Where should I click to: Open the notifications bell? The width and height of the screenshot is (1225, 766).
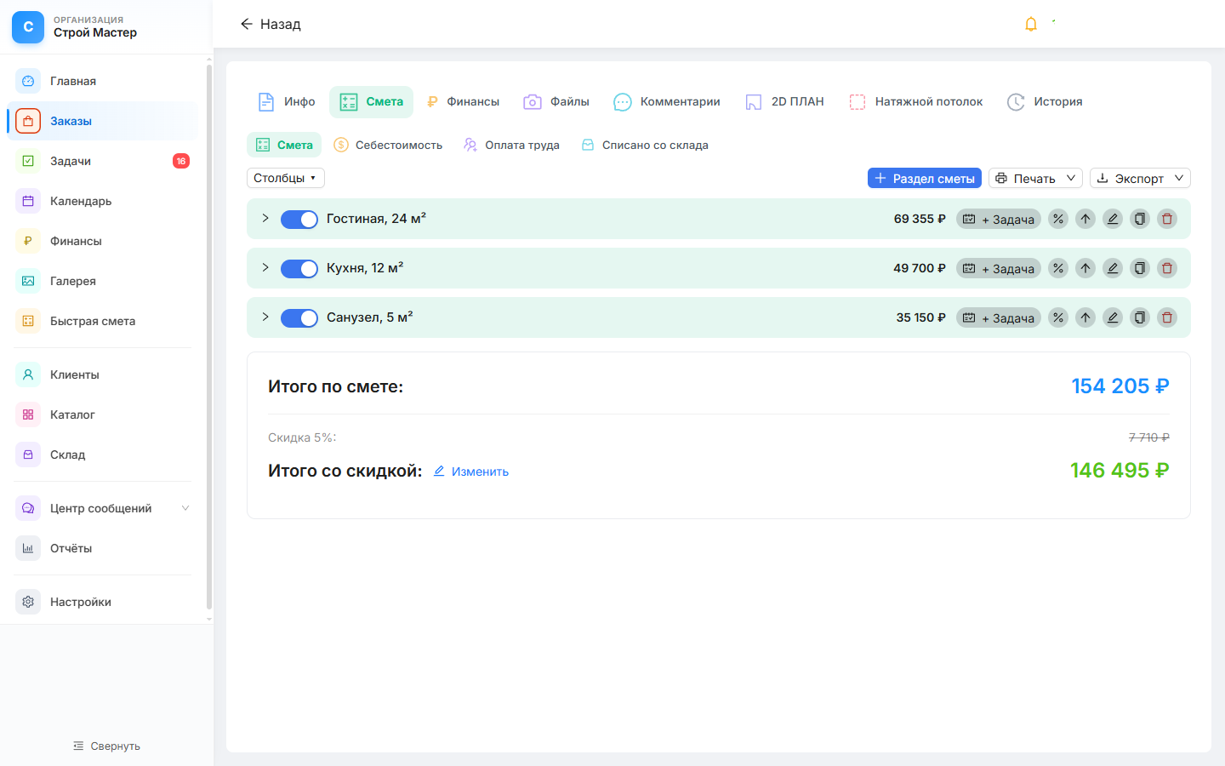1031,24
